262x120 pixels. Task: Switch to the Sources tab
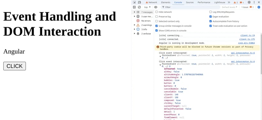(x=190, y=2)
